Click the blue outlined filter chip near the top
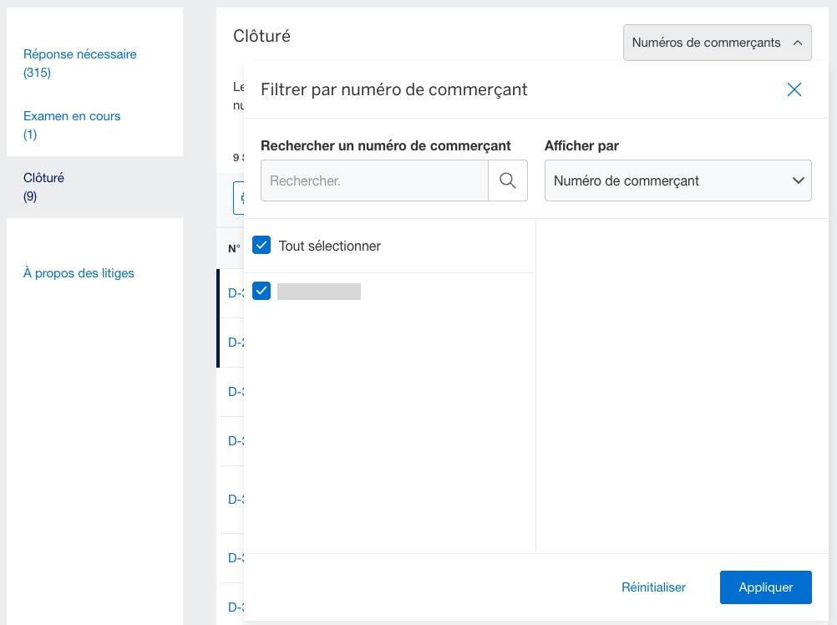837x625 pixels. 234,197
